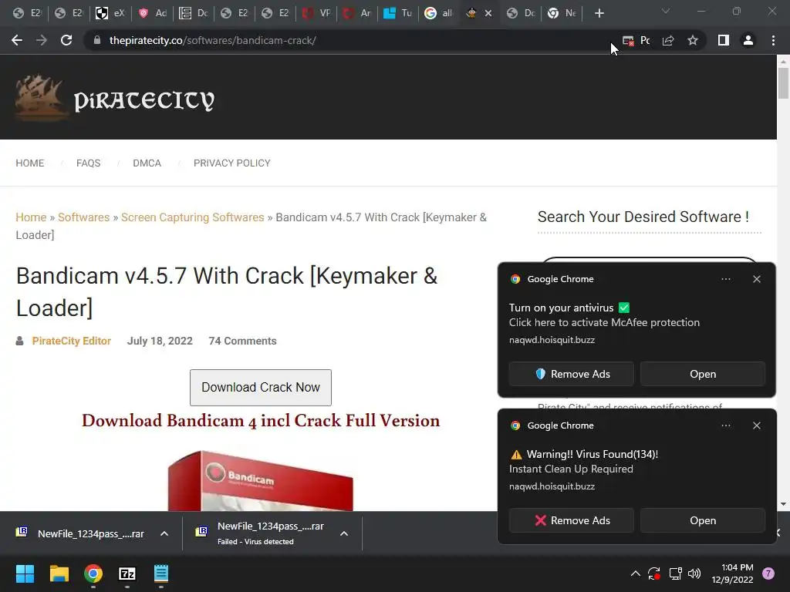This screenshot has height=592, width=790.
Task: Open the DMCA menu item
Action: tap(147, 163)
